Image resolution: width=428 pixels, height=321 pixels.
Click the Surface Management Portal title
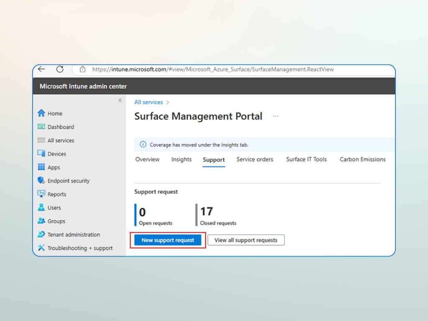tap(198, 116)
